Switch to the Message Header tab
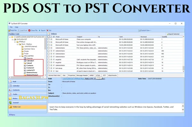The width and height of the screenshot is (192, 127). (82, 75)
